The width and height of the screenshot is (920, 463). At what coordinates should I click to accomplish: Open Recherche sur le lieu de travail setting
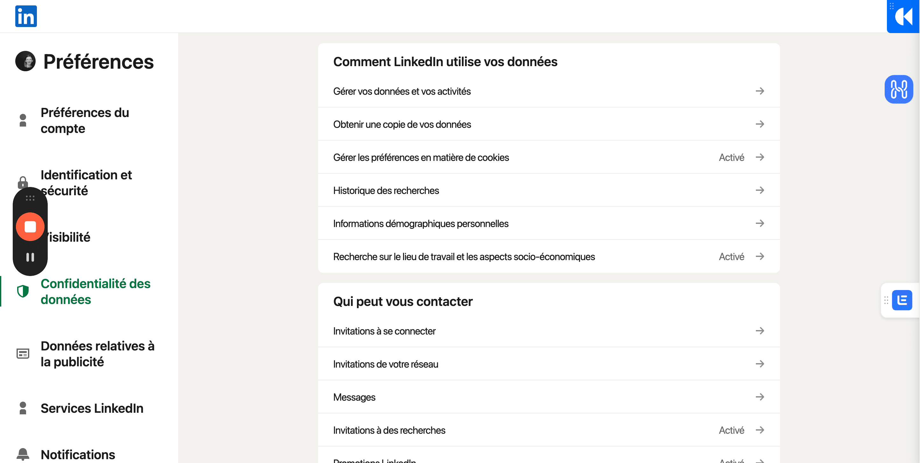pos(548,256)
